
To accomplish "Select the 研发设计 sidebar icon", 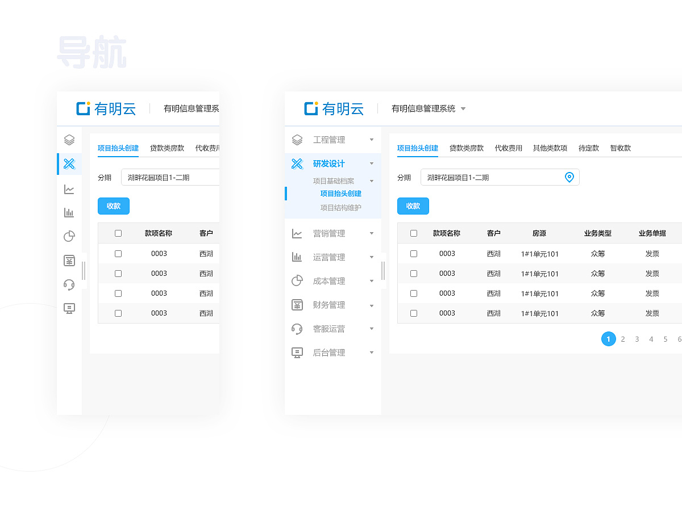I will pyautogui.click(x=297, y=163).
